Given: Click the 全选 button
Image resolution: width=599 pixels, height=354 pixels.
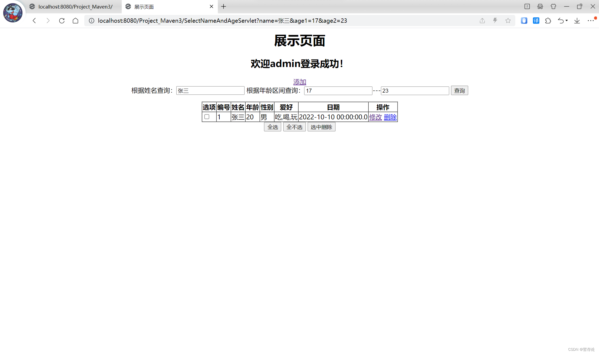Looking at the screenshot, I should [x=273, y=127].
